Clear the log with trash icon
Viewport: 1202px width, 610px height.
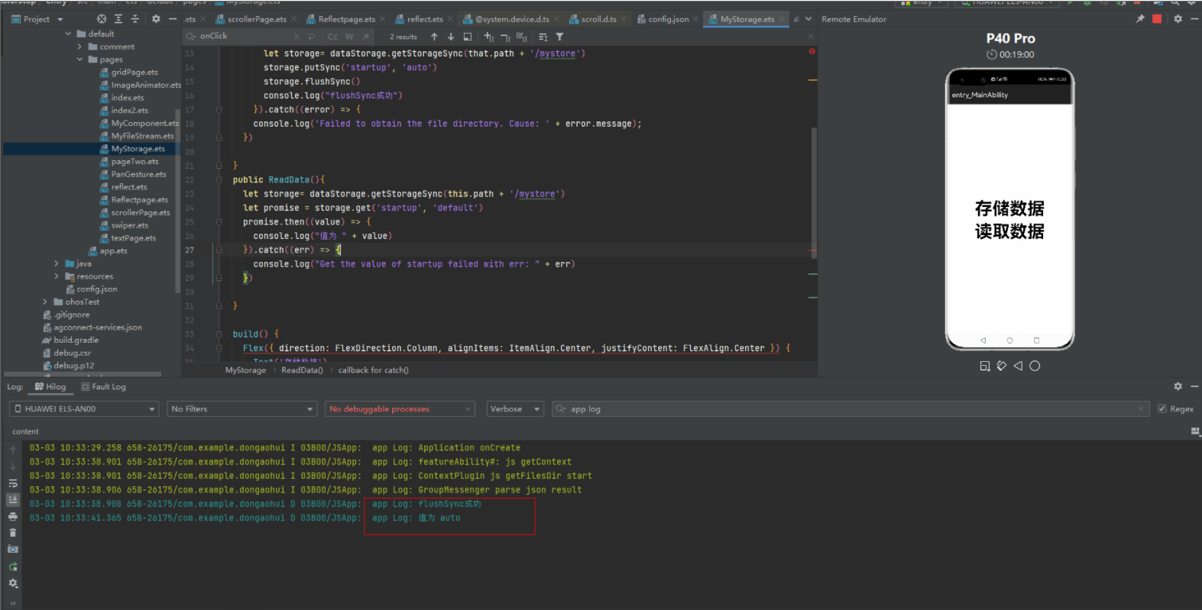(13, 532)
